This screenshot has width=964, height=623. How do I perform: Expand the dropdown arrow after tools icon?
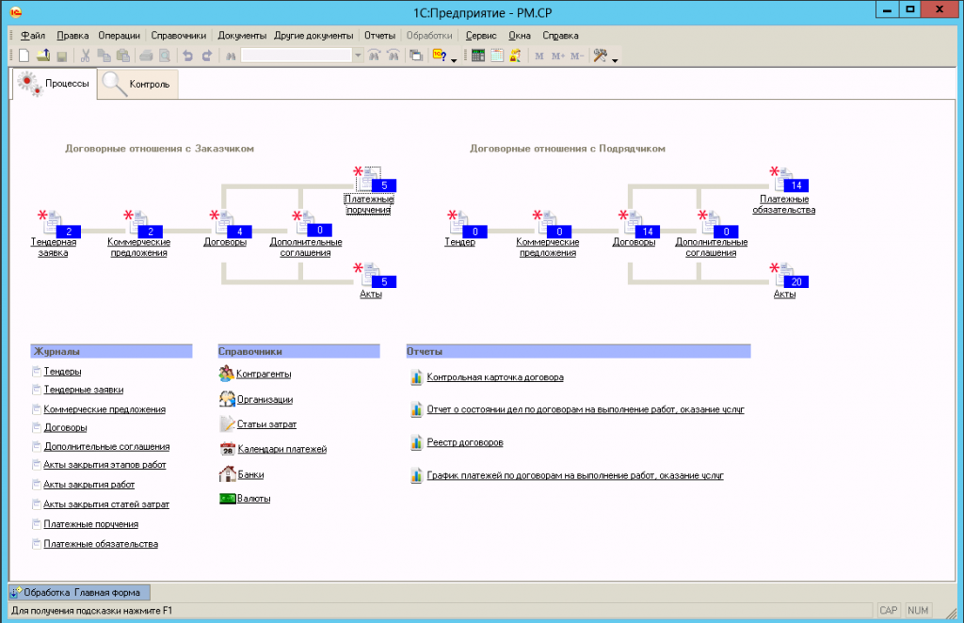(615, 59)
